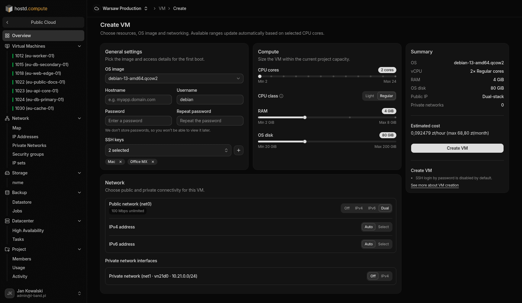Set public network to Dual
Image resolution: width=522 pixels, height=303 pixels.
pyautogui.click(x=385, y=208)
